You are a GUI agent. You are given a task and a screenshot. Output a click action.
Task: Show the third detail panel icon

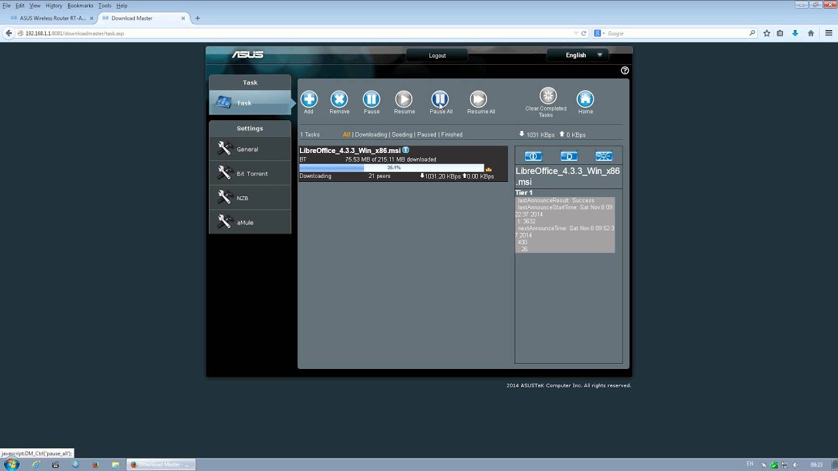(604, 156)
